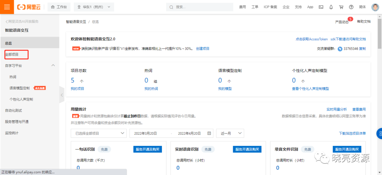Switch language via 简体
Screen dimensions: 382x175
[x=363, y=7]
